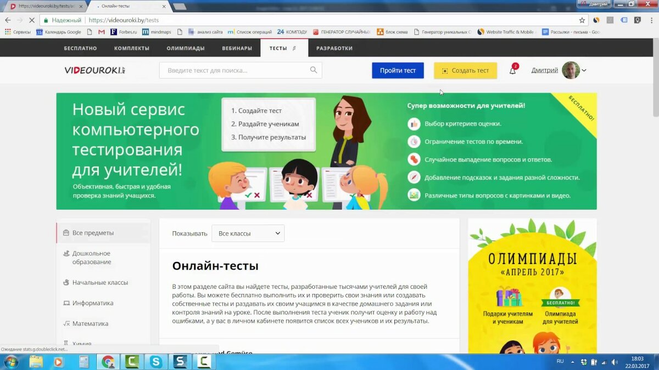Click the Олимпиады Апрель 2017 banner
Viewport: 659px width, 370px height.
532,286
